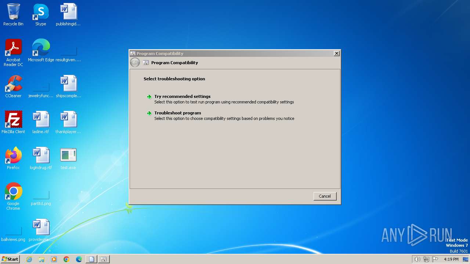Select Microsoft Edge desktop shortcut
Screen dimensions: 470x264
[41, 51]
